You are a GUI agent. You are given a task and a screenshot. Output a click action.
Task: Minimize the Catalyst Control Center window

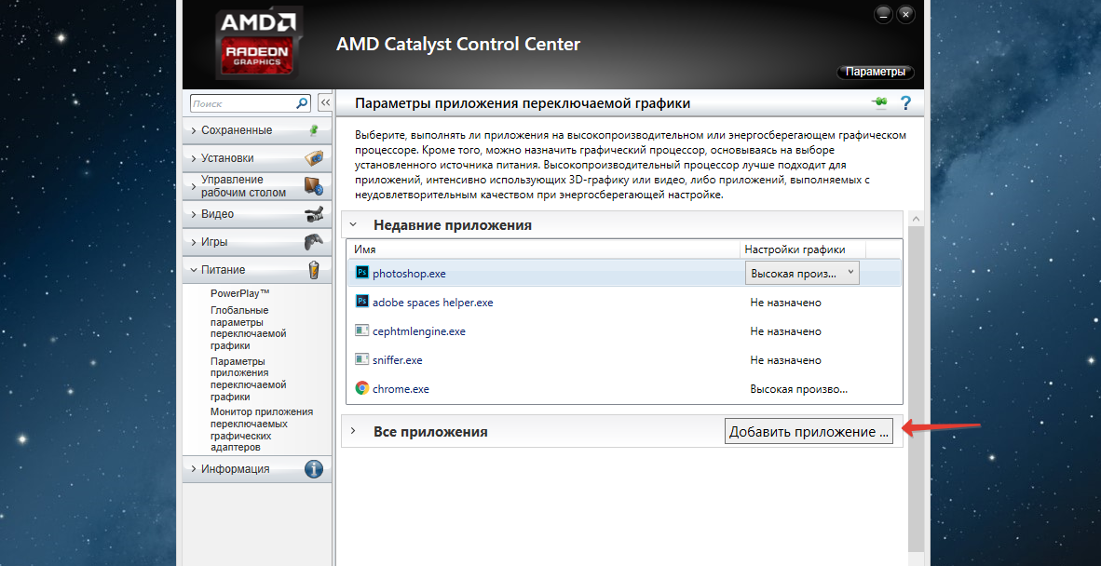[884, 13]
